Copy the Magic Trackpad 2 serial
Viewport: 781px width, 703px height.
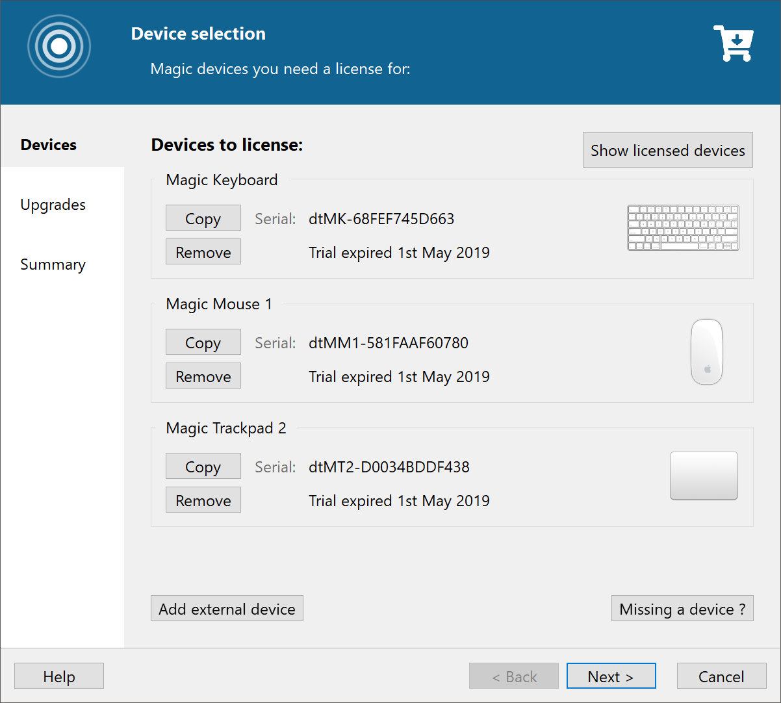(203, 466)
